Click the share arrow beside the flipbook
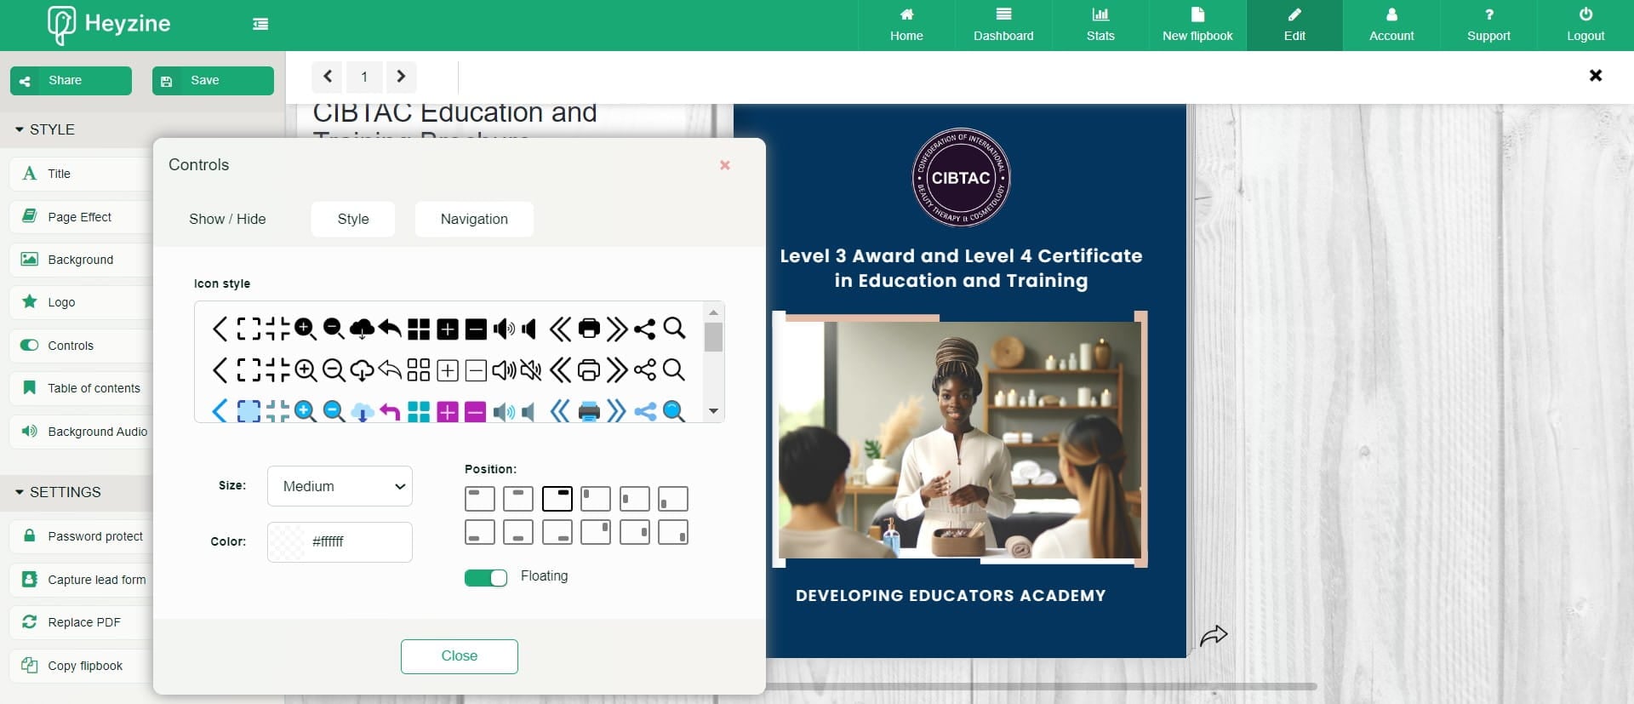 (x=1213, y=635)
